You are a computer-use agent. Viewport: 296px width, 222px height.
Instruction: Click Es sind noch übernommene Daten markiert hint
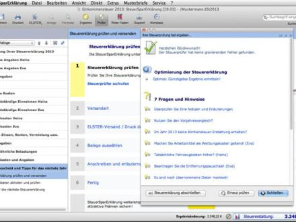[x=191, y=177]
